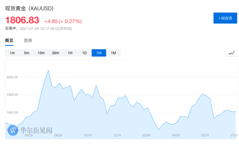Switch chart to 30m interval

tap(55, 53)
